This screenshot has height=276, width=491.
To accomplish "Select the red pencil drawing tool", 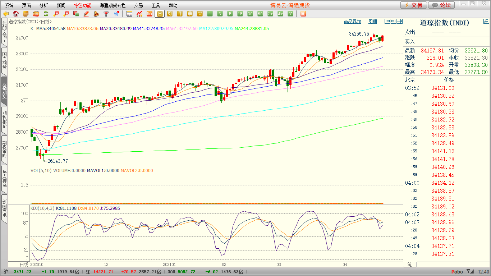I will [86, 14].
